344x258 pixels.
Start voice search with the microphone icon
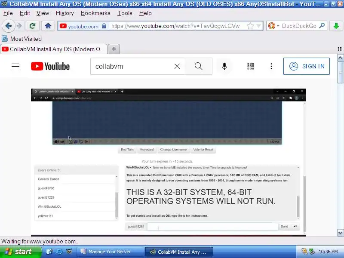(x=224, y=66)
